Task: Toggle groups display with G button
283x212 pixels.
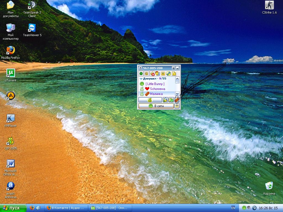Action: click(146, 73)
